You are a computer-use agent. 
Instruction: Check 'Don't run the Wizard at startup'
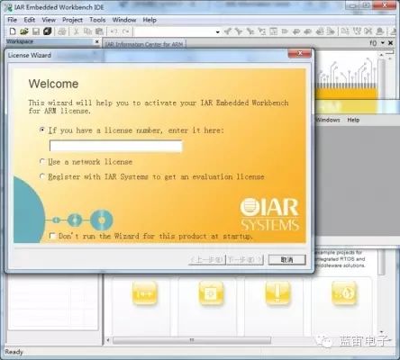tap(52, 236)
